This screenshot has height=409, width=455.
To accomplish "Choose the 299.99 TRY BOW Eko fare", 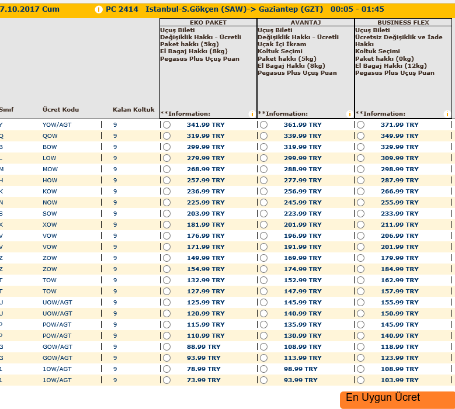I will click(x=167, y=147).
